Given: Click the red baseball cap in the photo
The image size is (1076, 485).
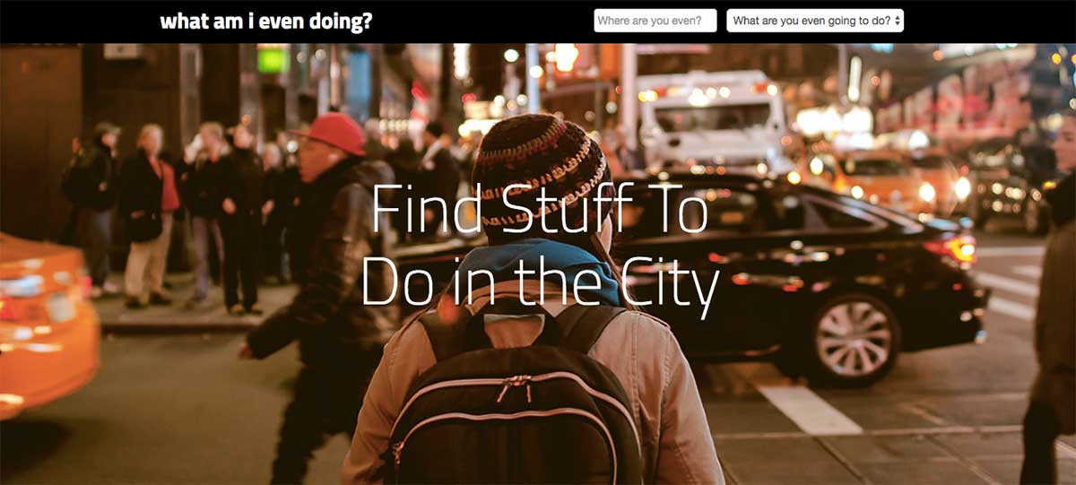Looking at the screenshot, I should pos(332,132).
